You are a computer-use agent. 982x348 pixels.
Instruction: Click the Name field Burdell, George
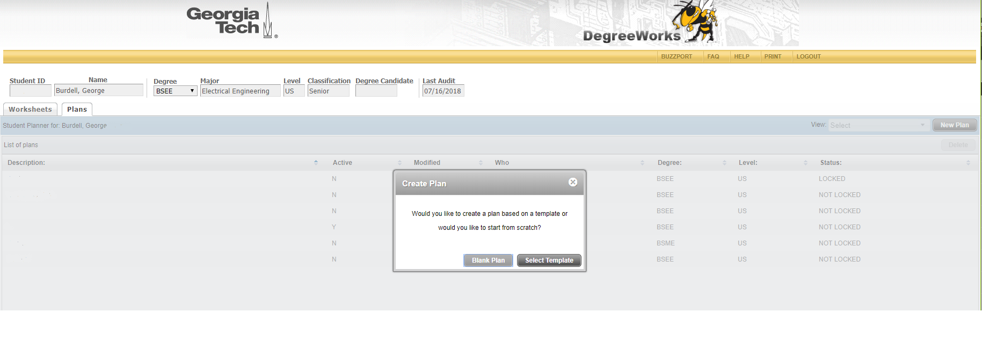[99, 90]
